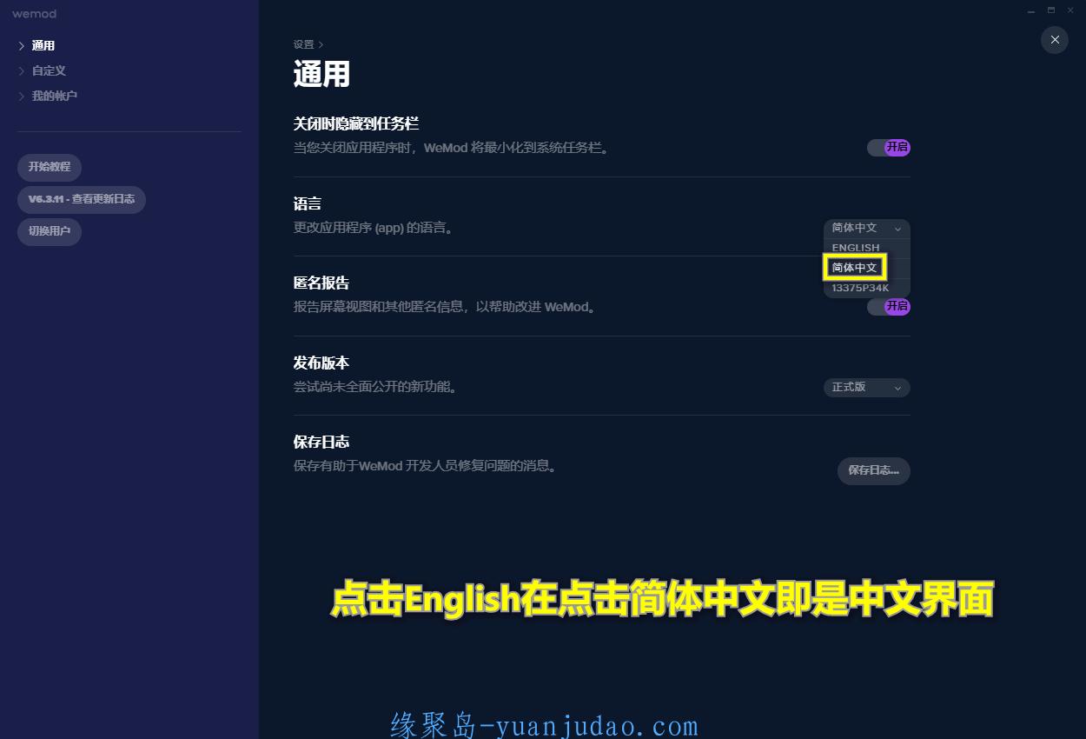Click the V6.3.11 - 查看更新日志 button
The height and width of the screenshot is (739, 1086).
82,199
